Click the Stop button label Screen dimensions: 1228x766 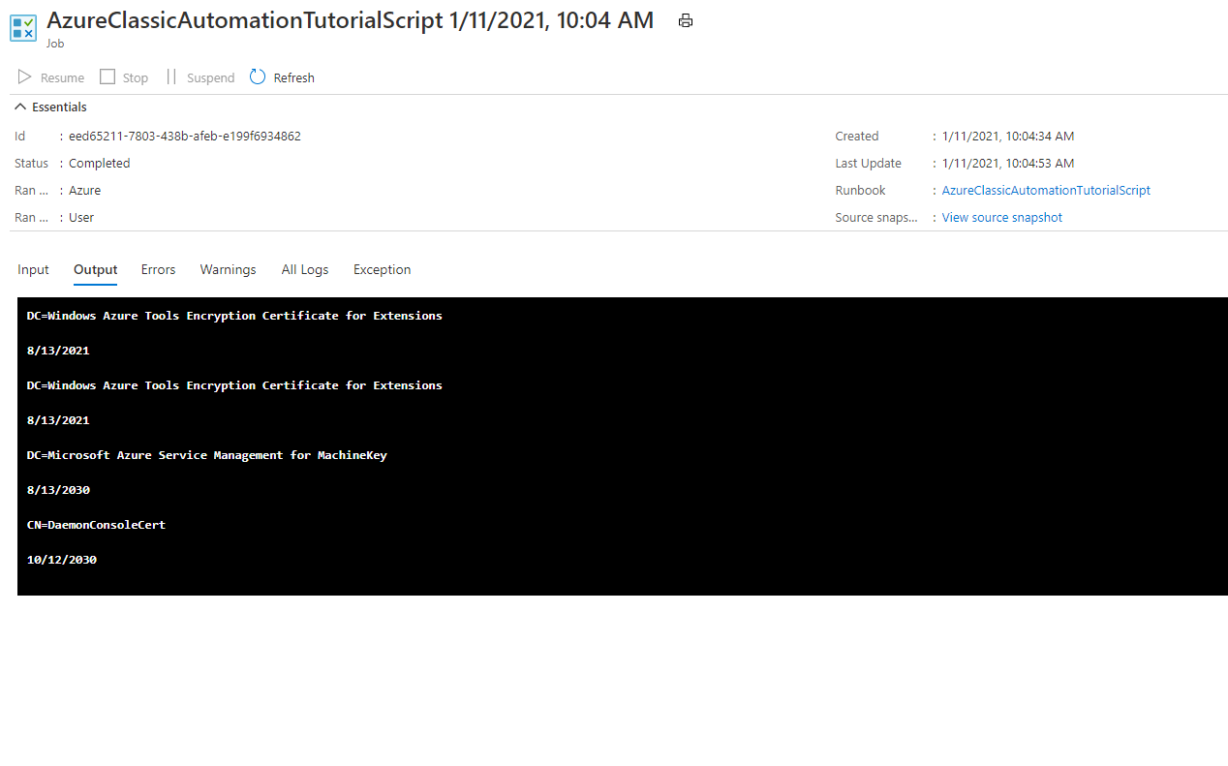click(x=136, y=77)
